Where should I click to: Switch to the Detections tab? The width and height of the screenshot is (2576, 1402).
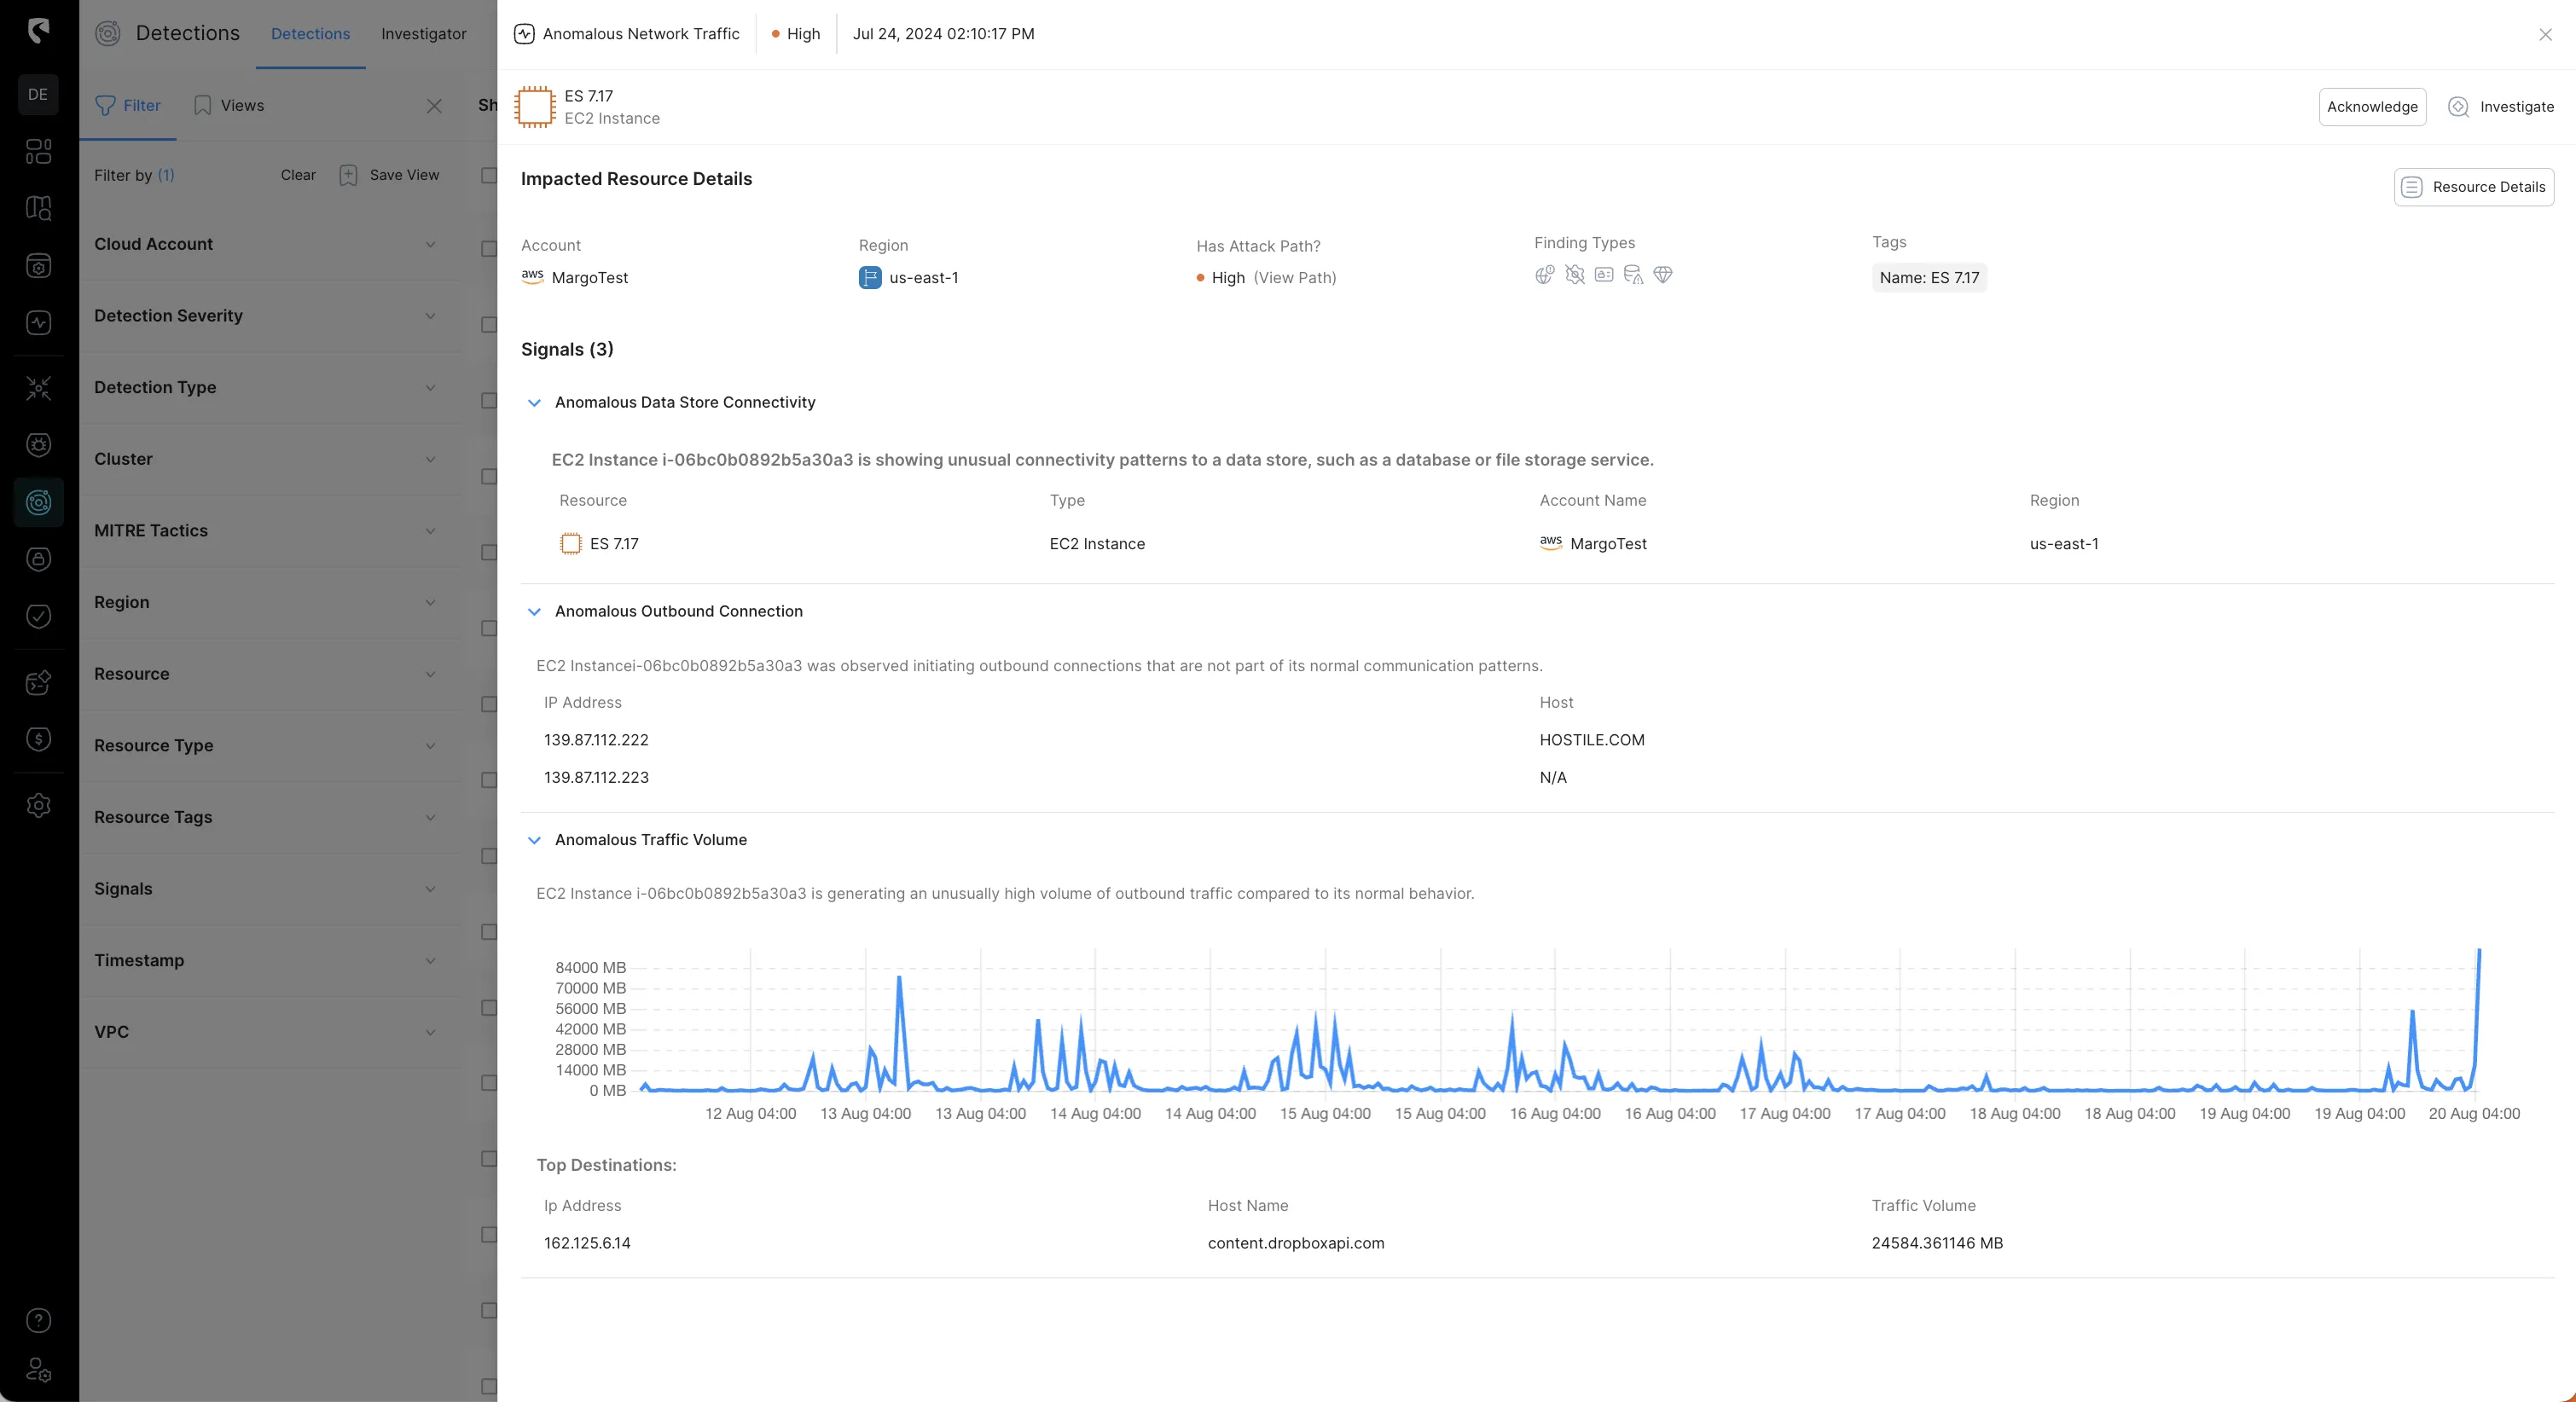pyautogui.click(x=310, y=34)
